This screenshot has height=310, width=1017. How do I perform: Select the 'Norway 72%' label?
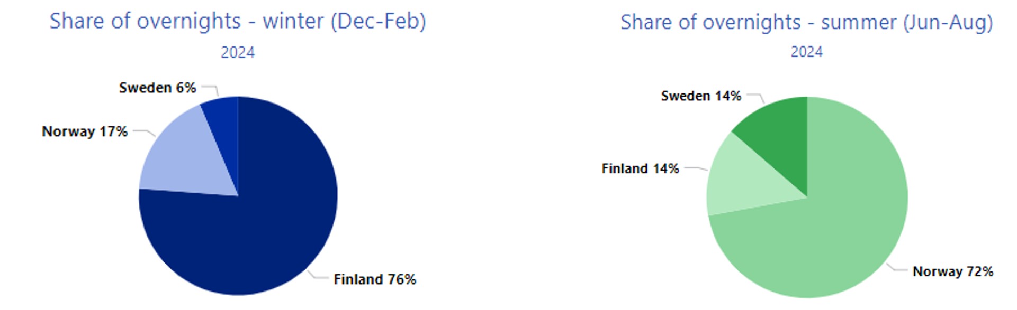pos(953,271)
